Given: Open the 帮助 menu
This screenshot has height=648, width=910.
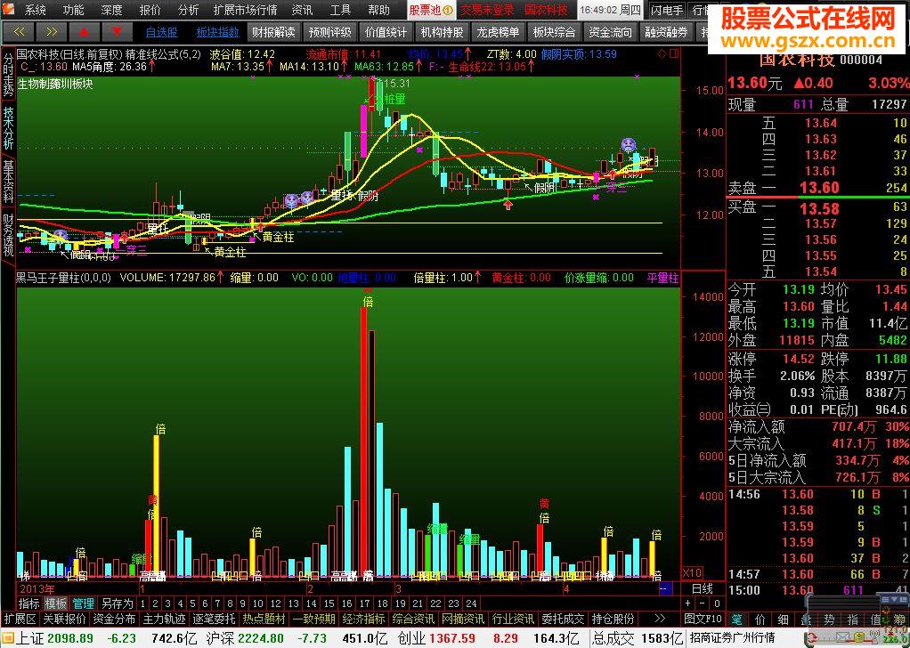Looking at the screenshot, I should pos(378,10).
